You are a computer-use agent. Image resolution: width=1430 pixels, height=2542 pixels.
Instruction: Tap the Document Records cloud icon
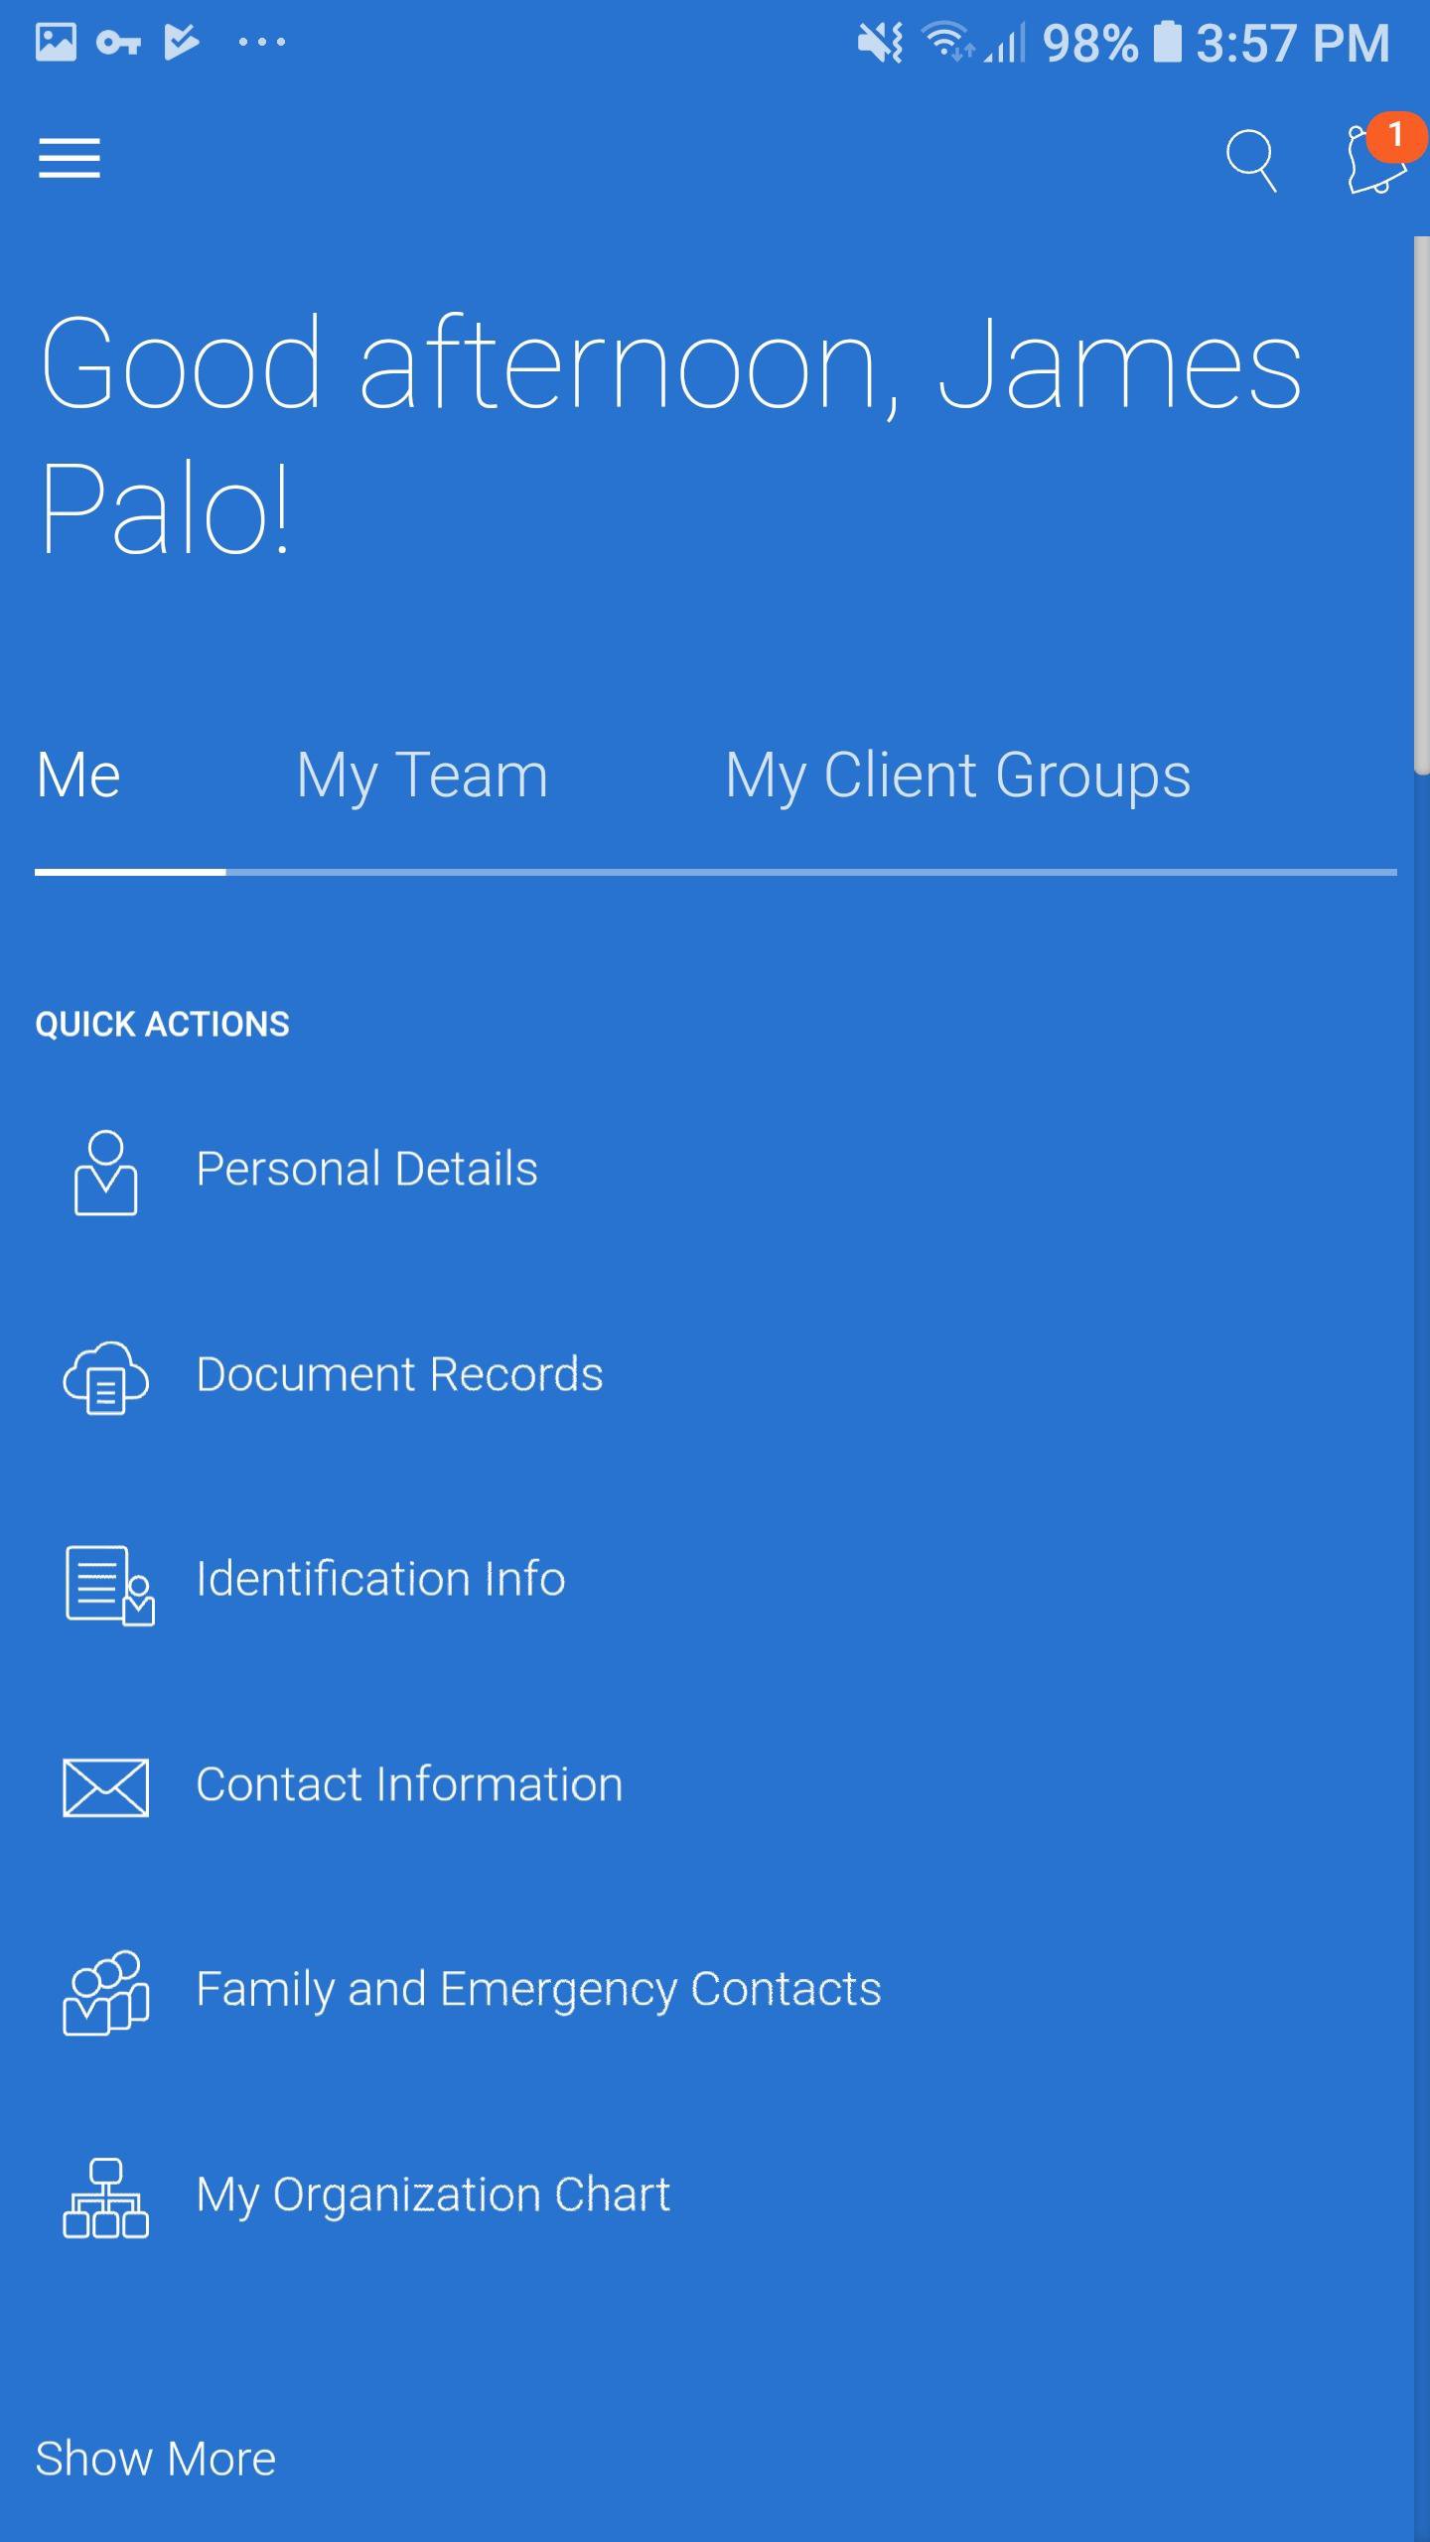click(105, 1377)
